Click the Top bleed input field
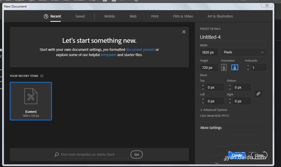Image resolution: width=281 pixels, height=167 pixels. click(215, 87)
